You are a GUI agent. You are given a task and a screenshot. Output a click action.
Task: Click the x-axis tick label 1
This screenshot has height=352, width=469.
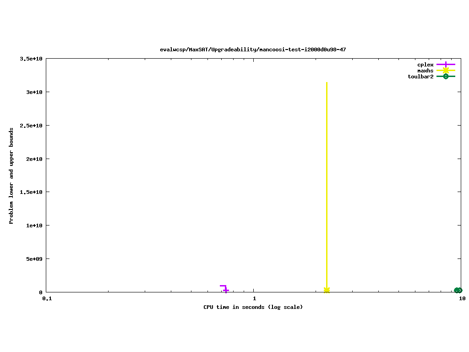(x=254, y=298)
